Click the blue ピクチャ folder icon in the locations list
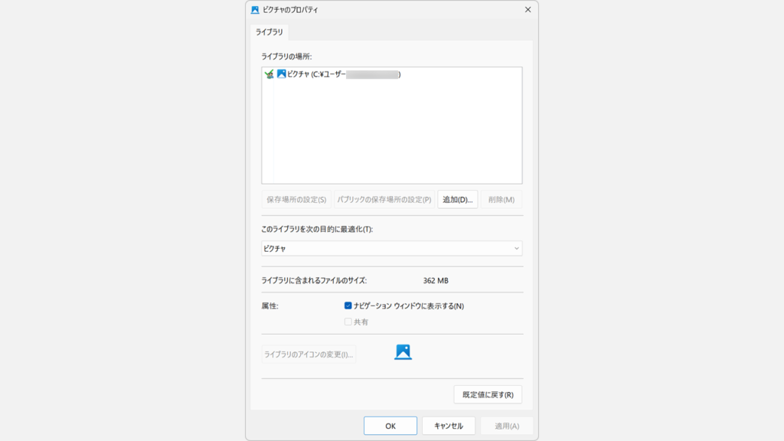Screen dimensions: 784x441 click(282, 74)
